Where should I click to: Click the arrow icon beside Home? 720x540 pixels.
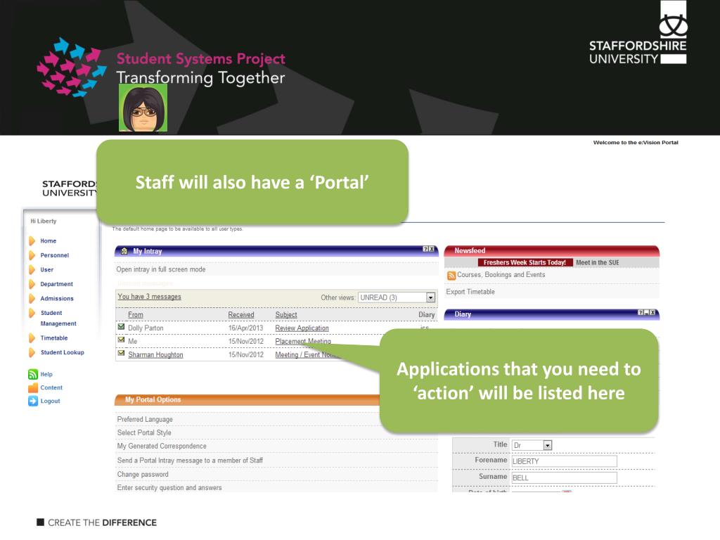tap(32, 241)
